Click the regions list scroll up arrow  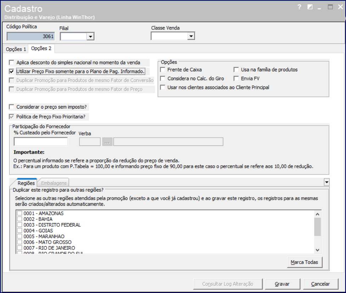318,214
